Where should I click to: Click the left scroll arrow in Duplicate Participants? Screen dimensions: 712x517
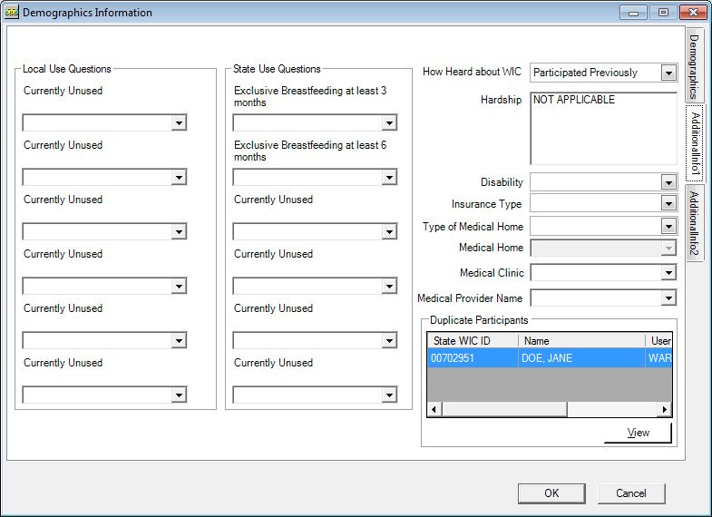[434, 409]
